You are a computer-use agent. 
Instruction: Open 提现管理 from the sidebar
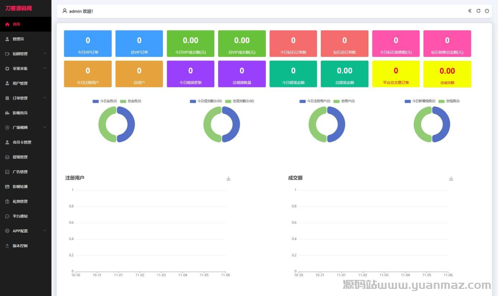pos(20,157)
